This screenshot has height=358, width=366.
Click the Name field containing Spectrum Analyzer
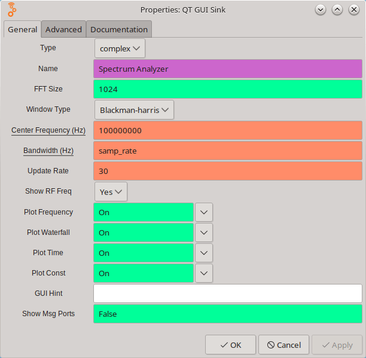tap(228, 69)
